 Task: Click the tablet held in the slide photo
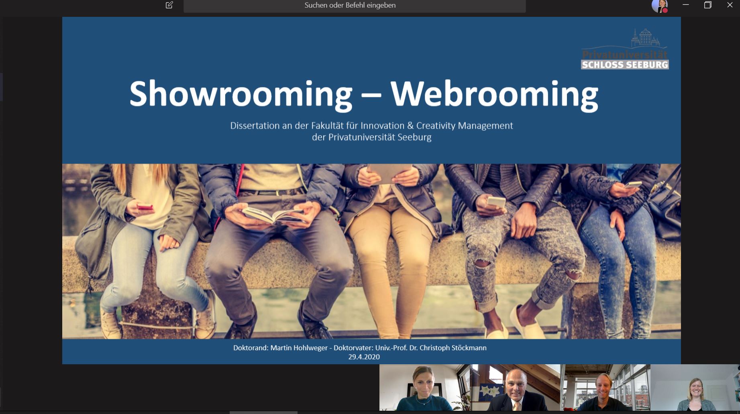pyautogui.click(x=389, y=173)
